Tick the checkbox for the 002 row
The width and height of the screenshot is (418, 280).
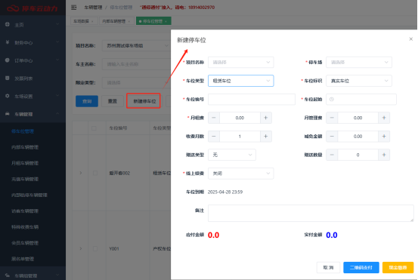[95, 174]
